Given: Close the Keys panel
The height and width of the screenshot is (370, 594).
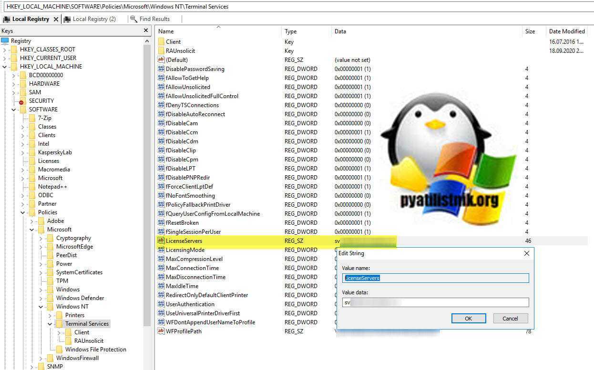Looking at the screenshot, I should [x=146, y=31].
